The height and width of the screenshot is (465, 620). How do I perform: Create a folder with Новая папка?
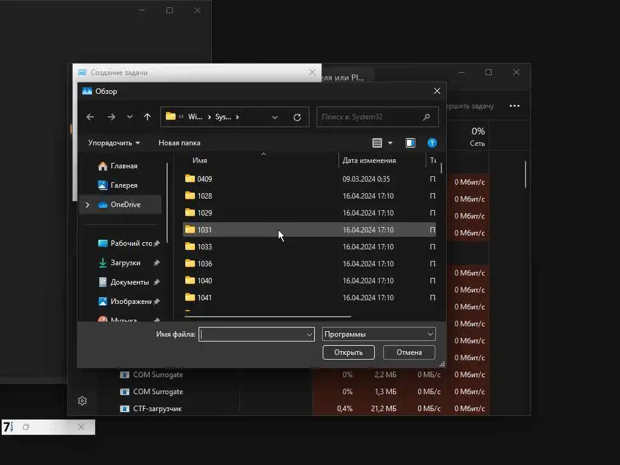point(179,143)
